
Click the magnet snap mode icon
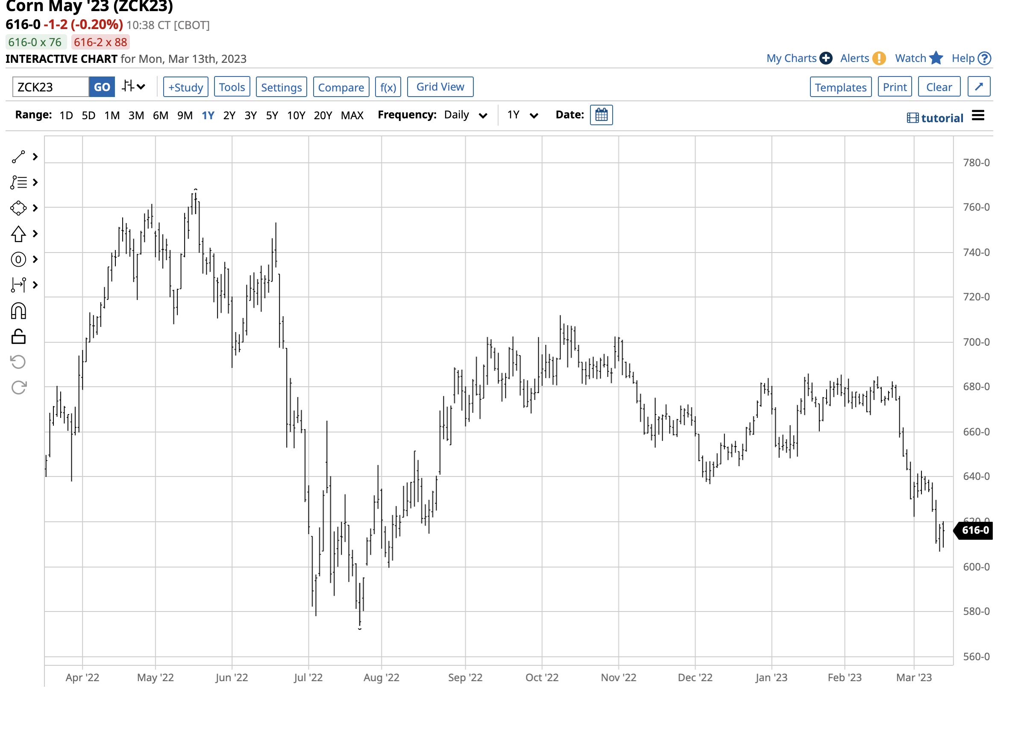click(x=18, y=312)
